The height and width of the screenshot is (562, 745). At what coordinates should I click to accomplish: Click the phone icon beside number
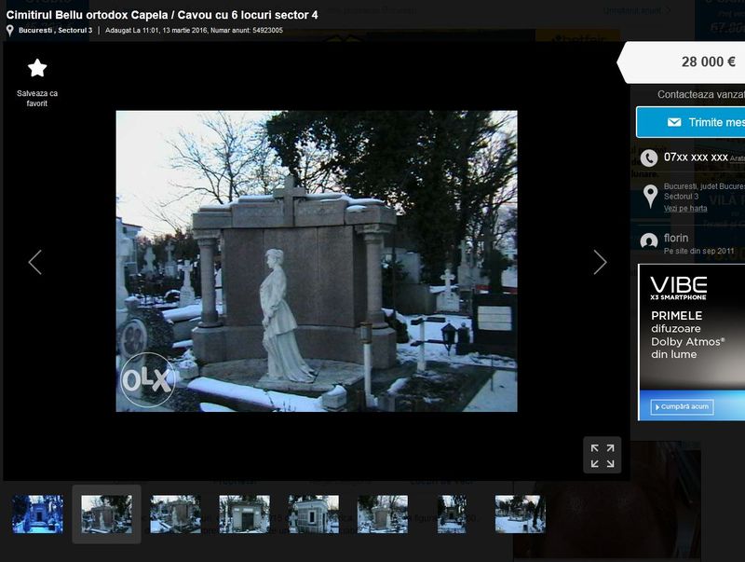tap(649, 158)
